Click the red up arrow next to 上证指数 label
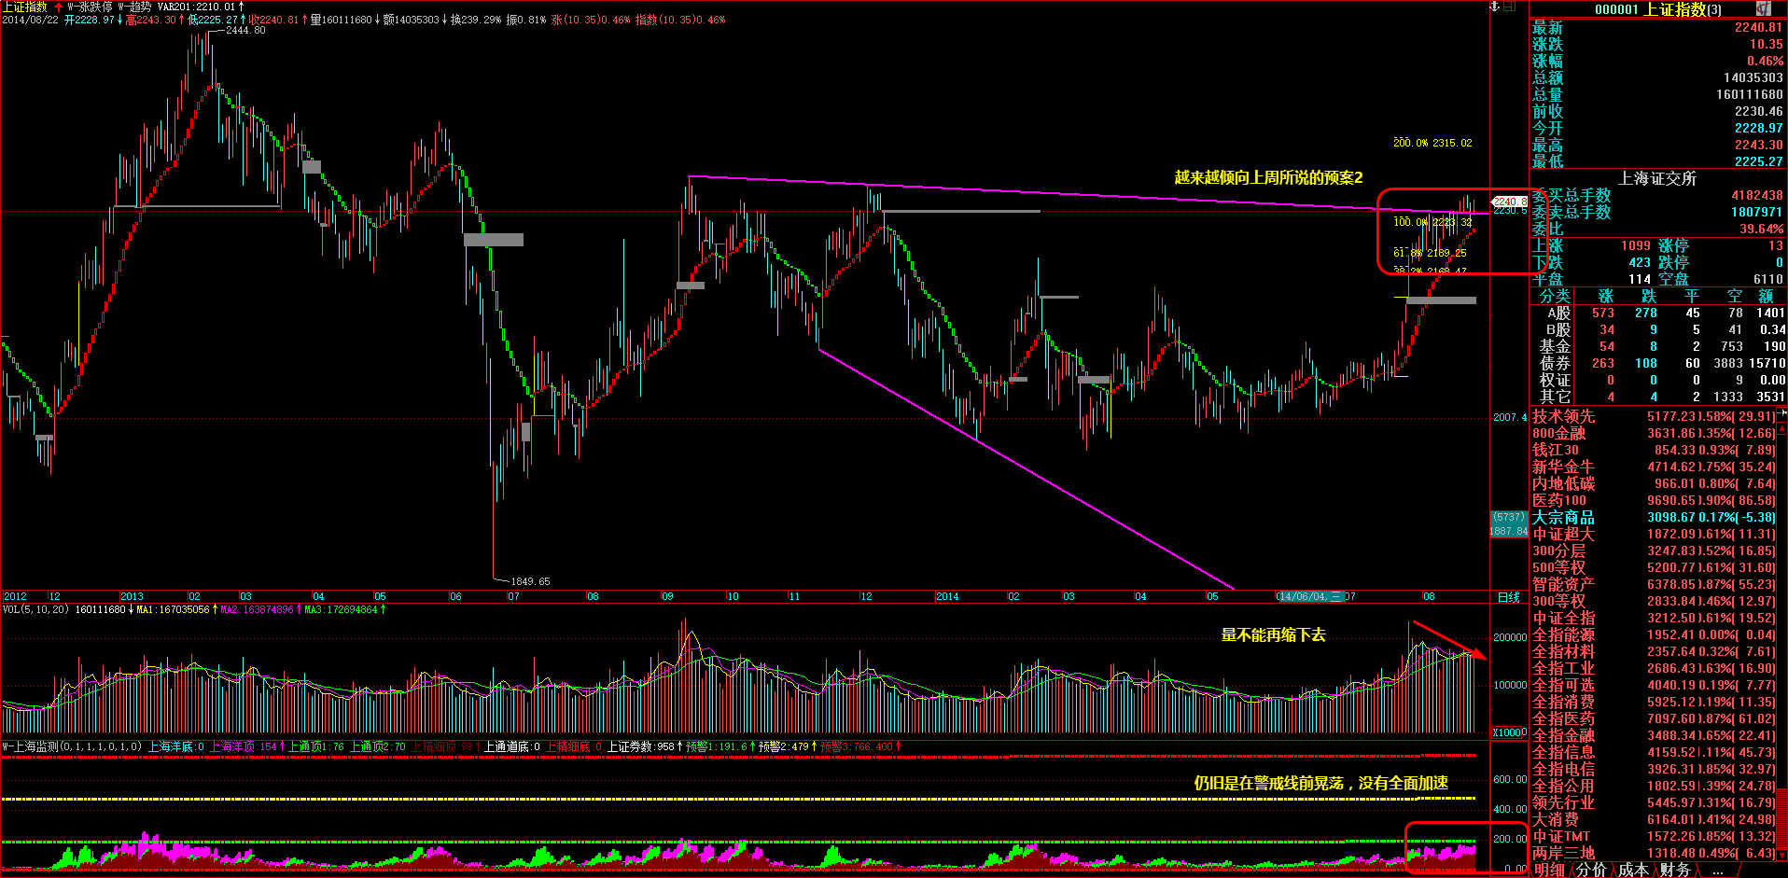1788x878 pixels. (58, 7)
